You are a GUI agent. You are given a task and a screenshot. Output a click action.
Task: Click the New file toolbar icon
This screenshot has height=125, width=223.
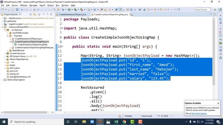pos(3,10)
